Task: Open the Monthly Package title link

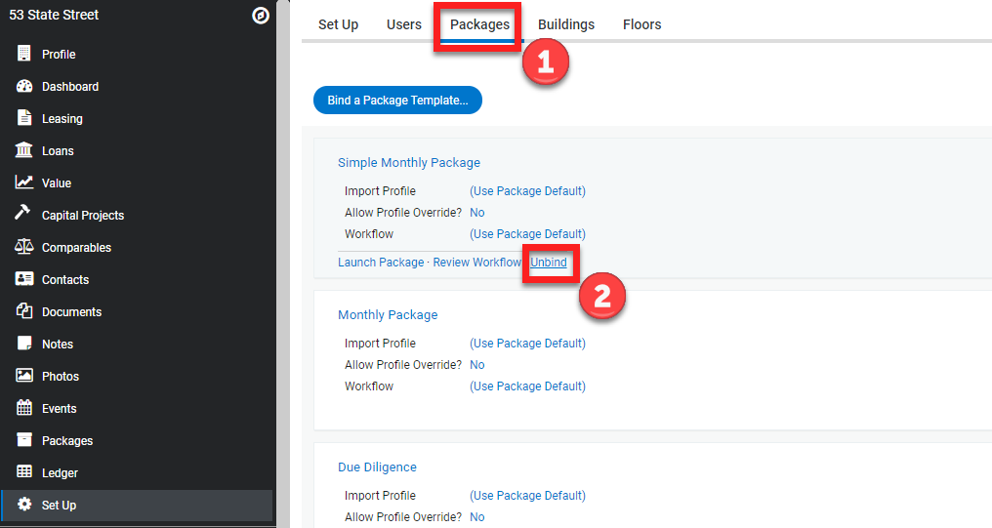Action: [388, 315]
